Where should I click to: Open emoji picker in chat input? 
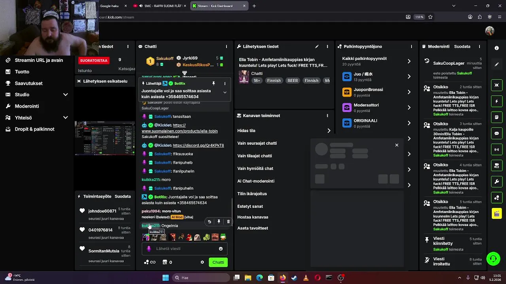click(221, 249)
